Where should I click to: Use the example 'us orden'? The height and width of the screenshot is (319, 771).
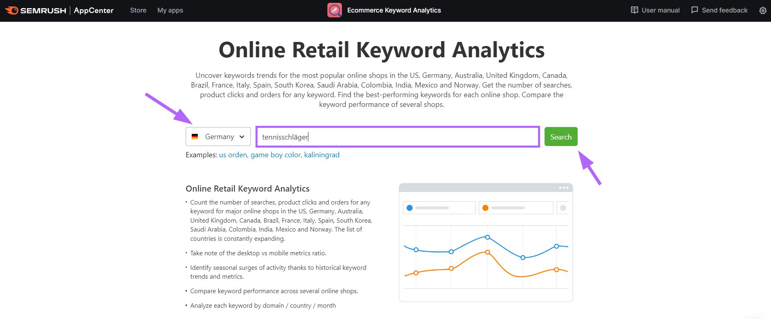(233, 155)
